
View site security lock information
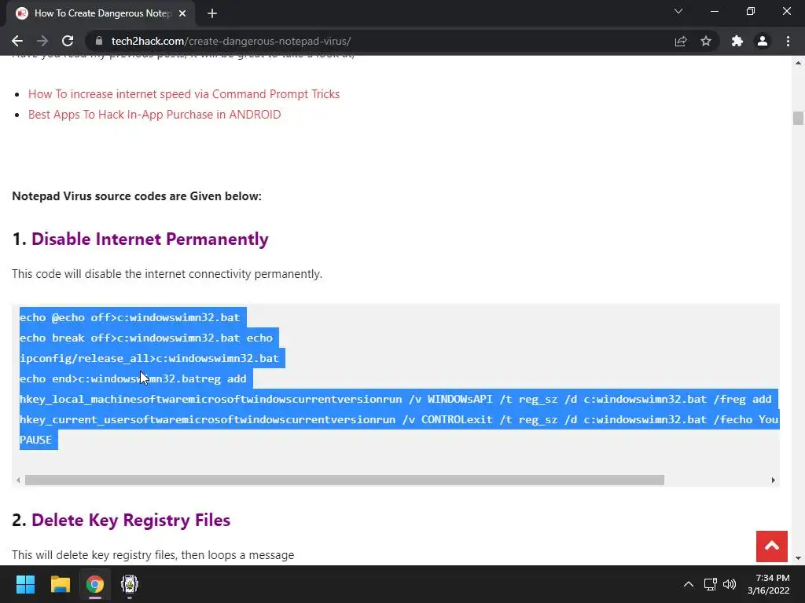(99, 41)
